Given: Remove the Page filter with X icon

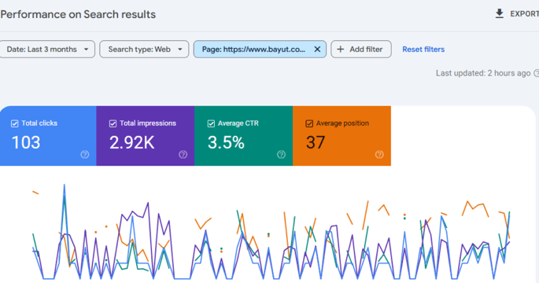Looking at the screenshot, I should pos(317,50).
